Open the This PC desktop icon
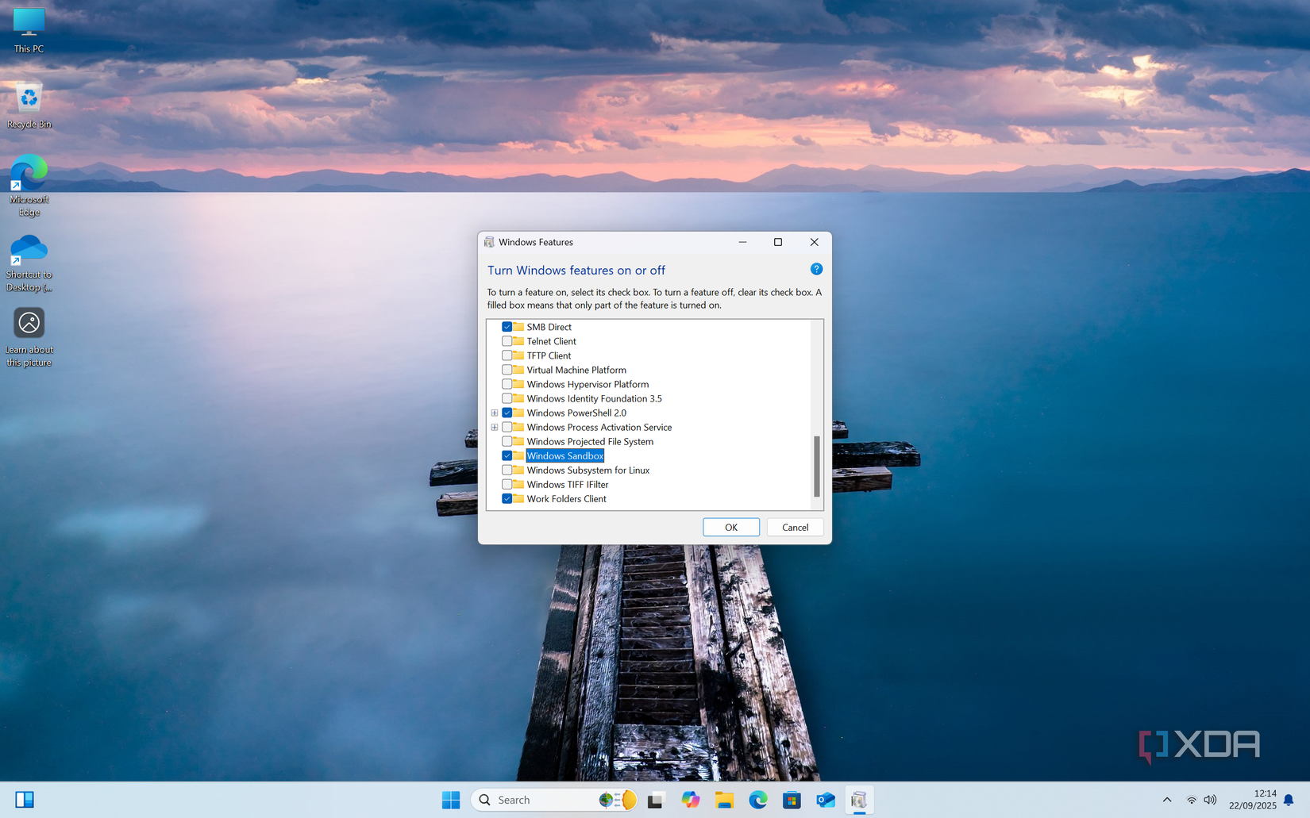The width and height of the screenshot is (1310, 818). [29, 30]
